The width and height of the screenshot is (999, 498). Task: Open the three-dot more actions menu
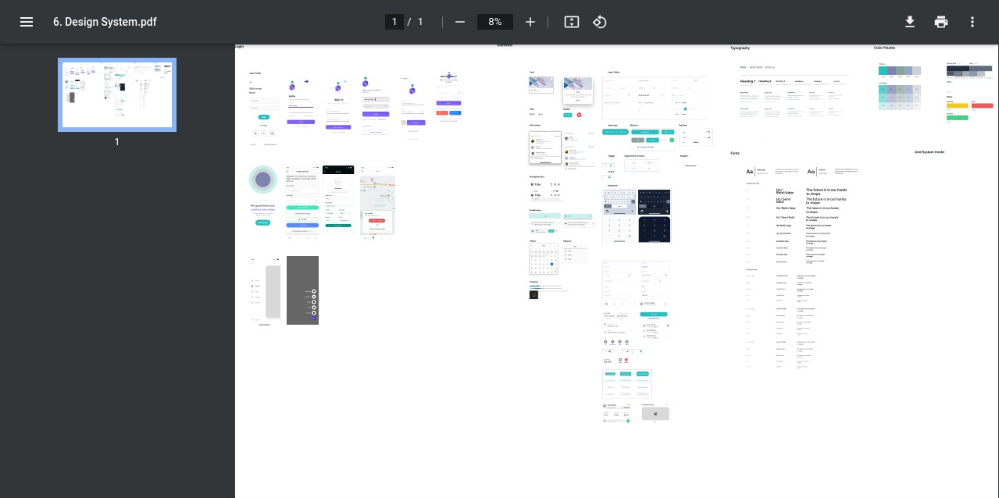(x=972, y=22)
